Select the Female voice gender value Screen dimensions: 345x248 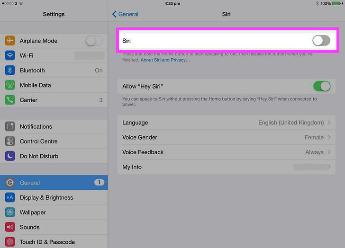[x=314, y=137]
